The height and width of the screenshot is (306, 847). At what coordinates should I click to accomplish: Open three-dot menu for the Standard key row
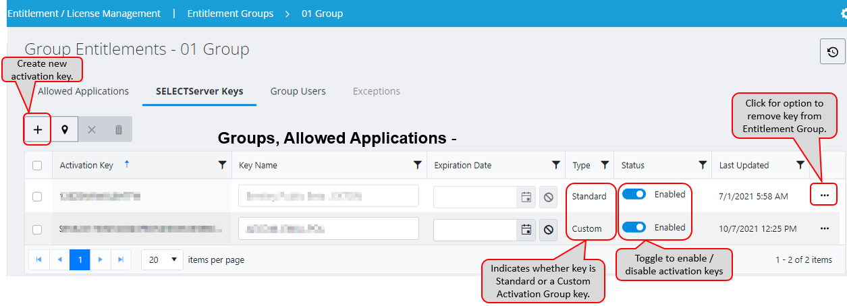[824, 195]
